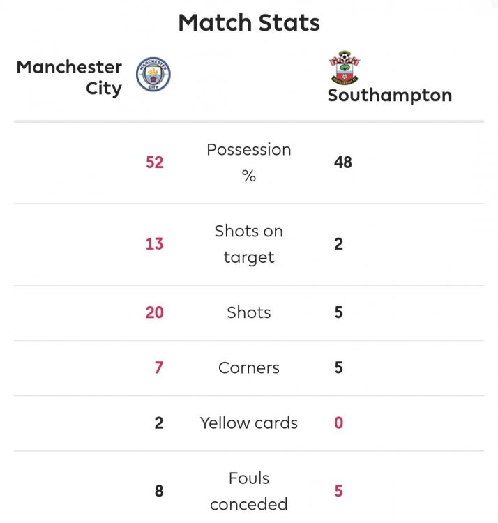Select the Possession % stat label

[249, 162]
